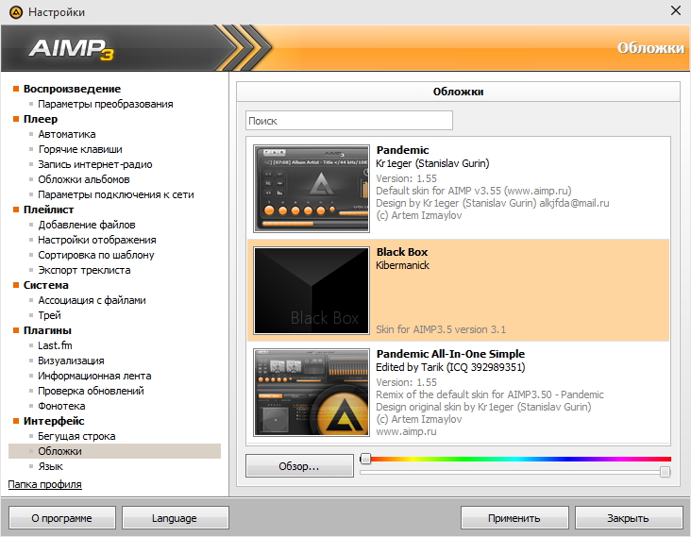
Task: Select the Black Box skin thumbnail
Action: click(x=312, y=291)
